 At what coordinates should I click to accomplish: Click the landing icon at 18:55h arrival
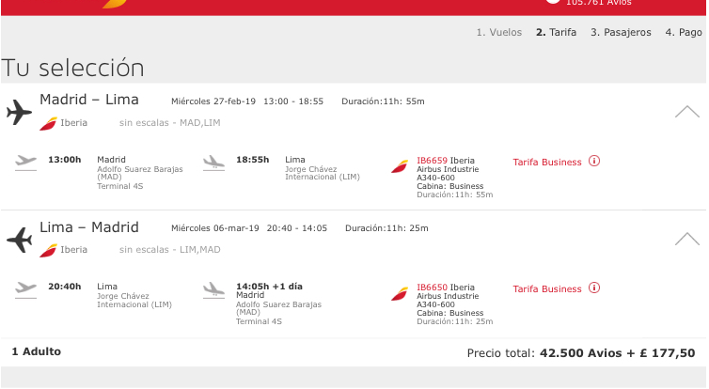tap(214, 162)
